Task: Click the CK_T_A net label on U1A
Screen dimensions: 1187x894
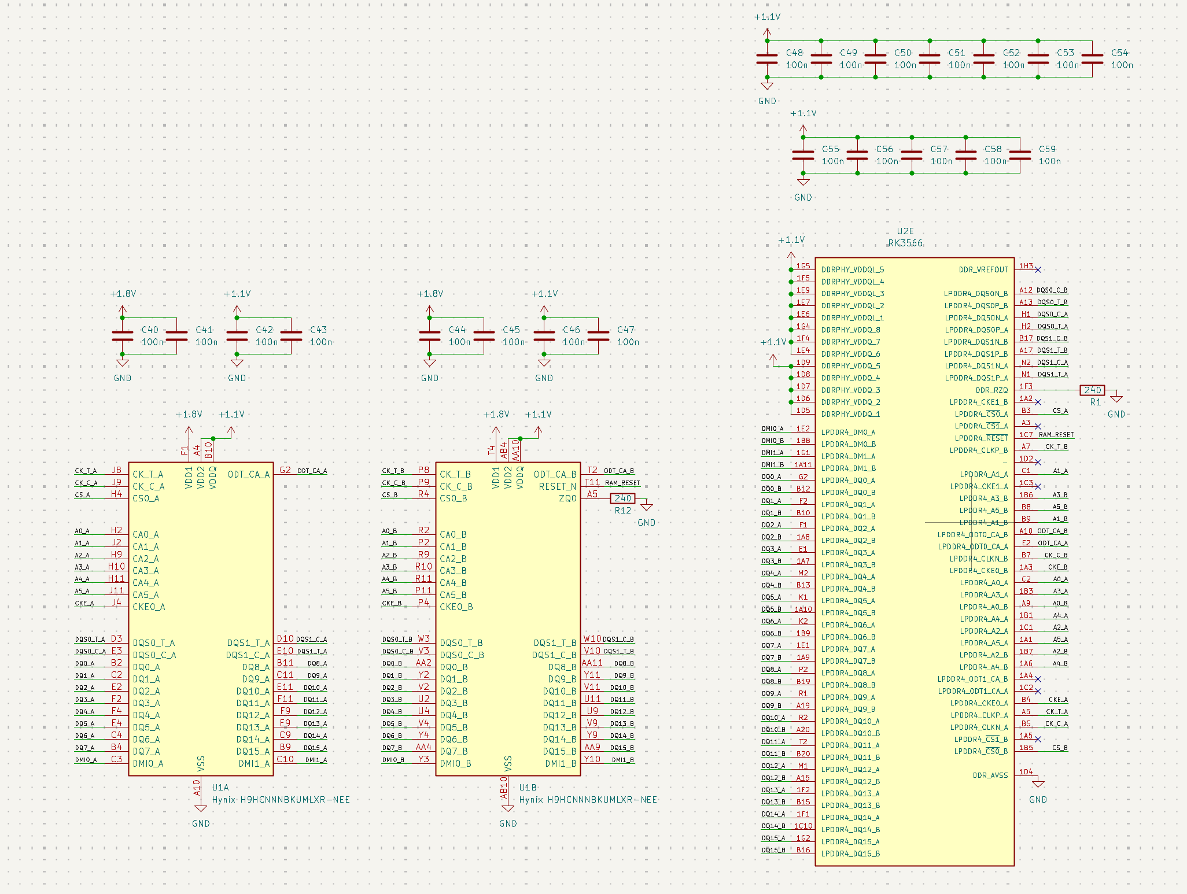Action: click(86, 471)
